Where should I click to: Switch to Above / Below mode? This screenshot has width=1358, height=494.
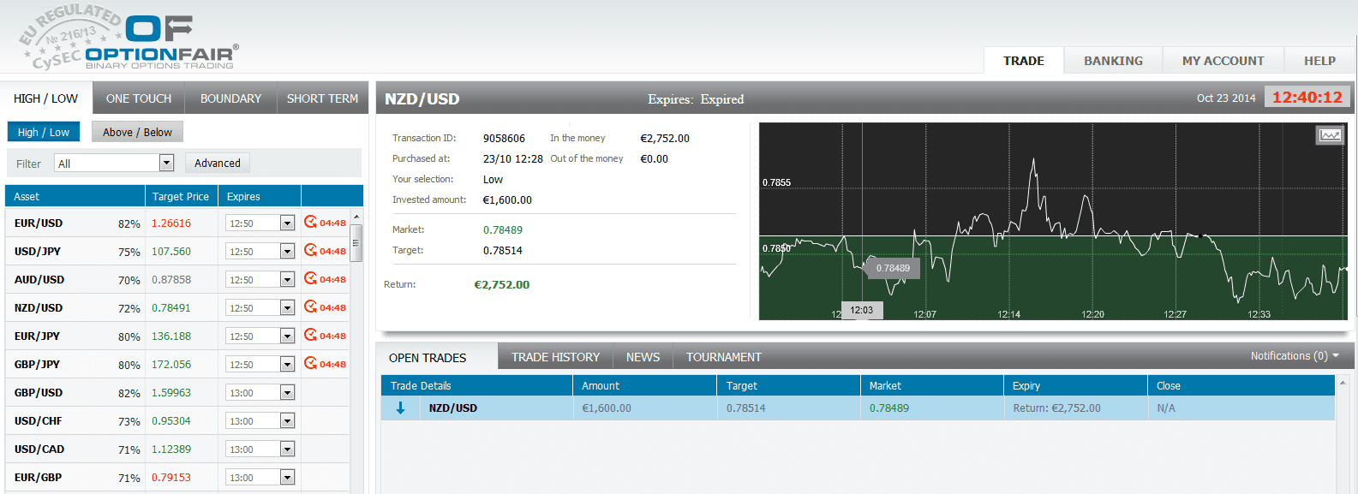[x=137, y=132]
